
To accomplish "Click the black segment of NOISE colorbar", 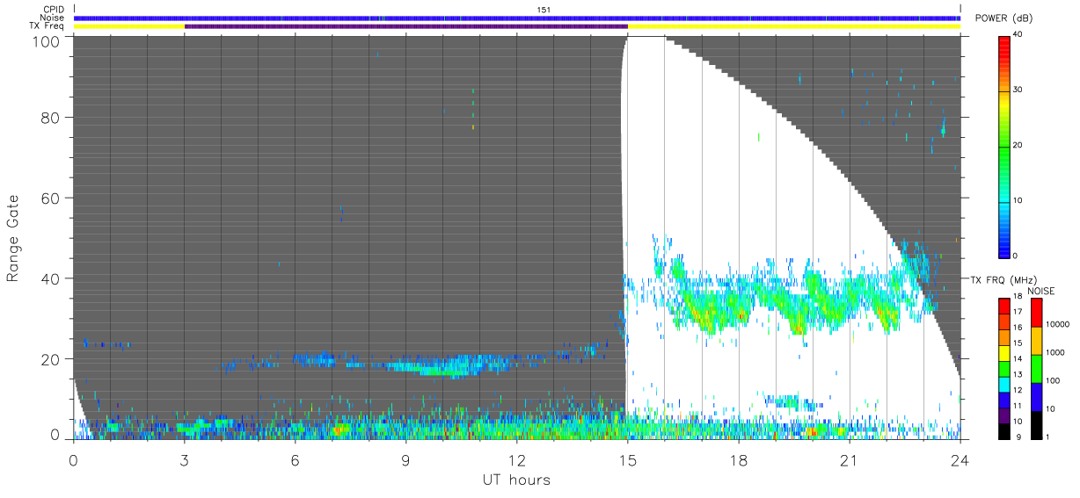I will click(1036, 425).
